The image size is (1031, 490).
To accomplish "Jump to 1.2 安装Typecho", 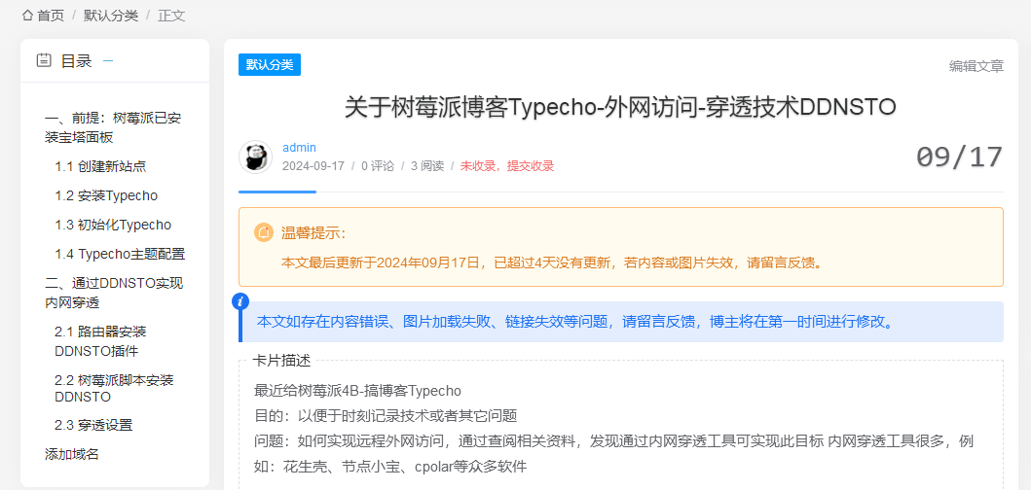I will point(106,195).
